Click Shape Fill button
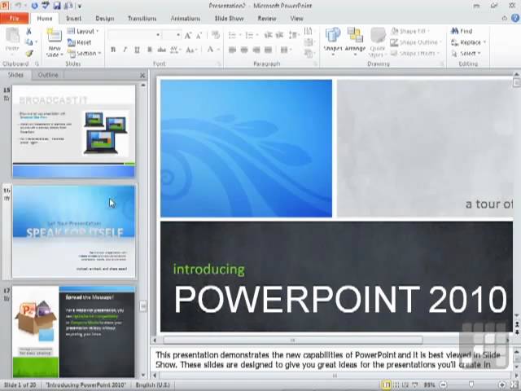 click(409, 31)
